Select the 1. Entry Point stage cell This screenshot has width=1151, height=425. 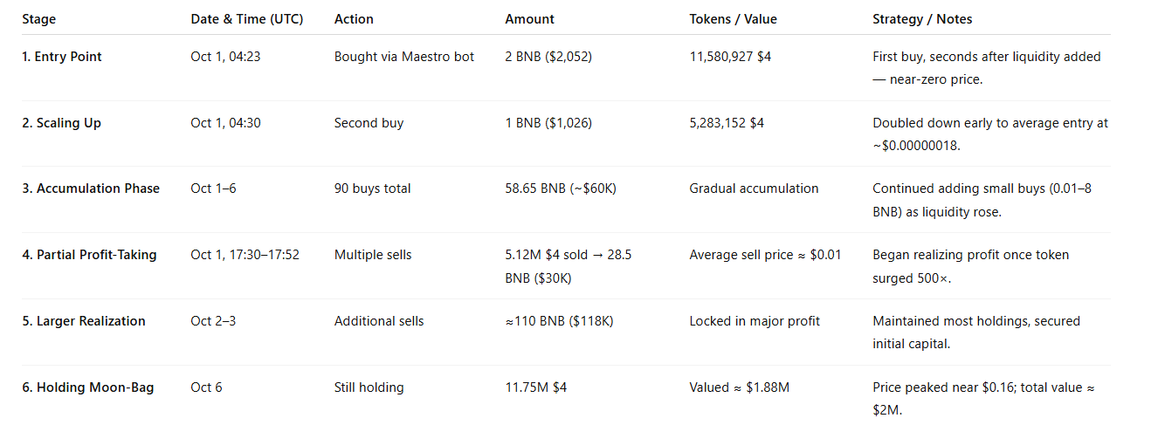[x=62, y=57]
